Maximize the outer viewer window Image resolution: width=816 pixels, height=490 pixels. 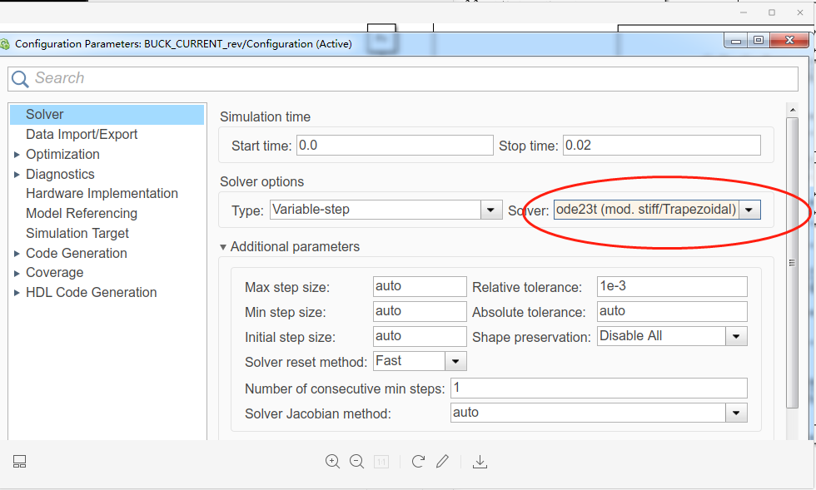click(x=772, y=12)
